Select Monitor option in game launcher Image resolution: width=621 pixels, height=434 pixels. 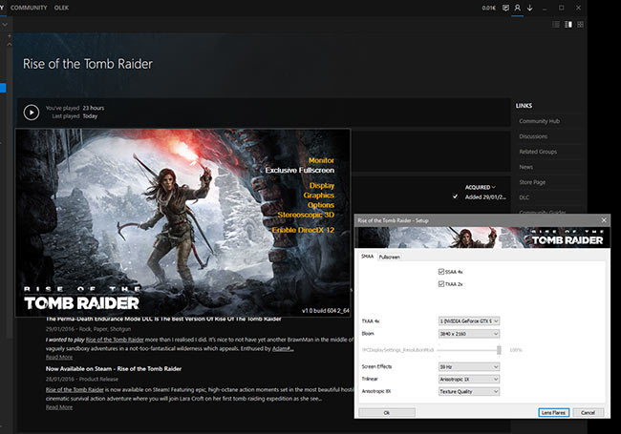(x=321, y=160)
